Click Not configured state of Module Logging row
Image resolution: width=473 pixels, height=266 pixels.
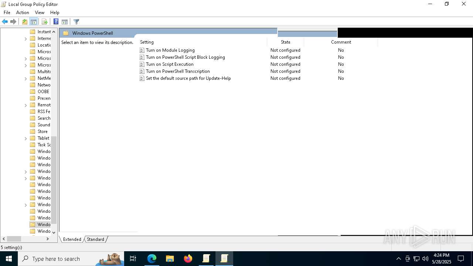[x=285, y=50]
